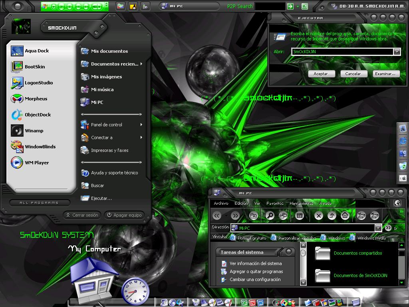Click the P2P Search input field
Viewport: 409px width, 307px height.
[270, 6]
